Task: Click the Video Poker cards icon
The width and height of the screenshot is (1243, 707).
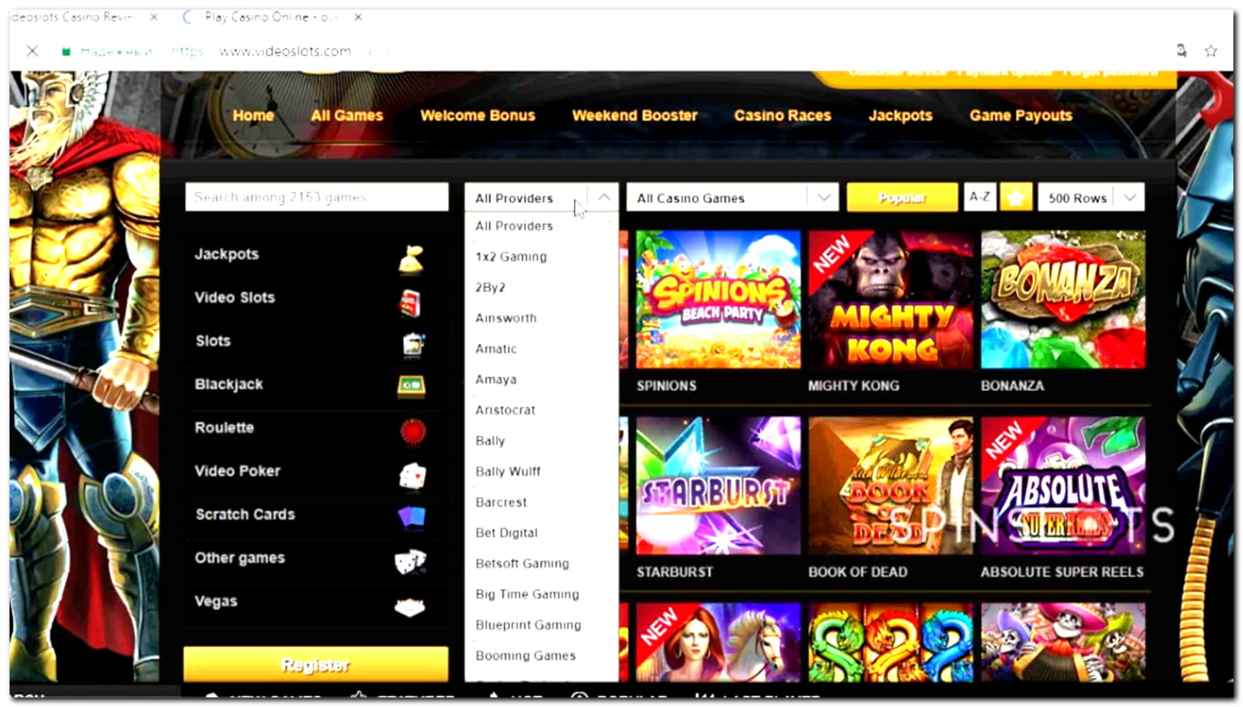Action: tap(412, 475)
